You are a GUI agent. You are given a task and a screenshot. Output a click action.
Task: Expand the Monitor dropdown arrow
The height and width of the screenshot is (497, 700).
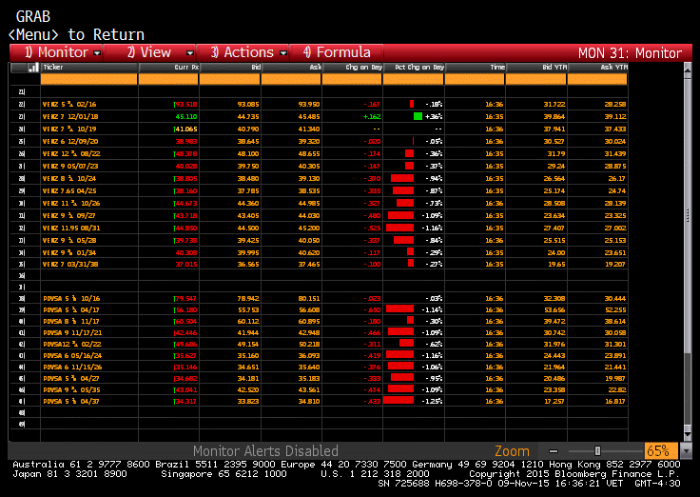tap(97, 53)
